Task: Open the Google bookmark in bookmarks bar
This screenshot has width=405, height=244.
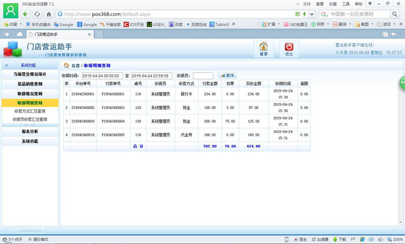Action: click(63, 24)
